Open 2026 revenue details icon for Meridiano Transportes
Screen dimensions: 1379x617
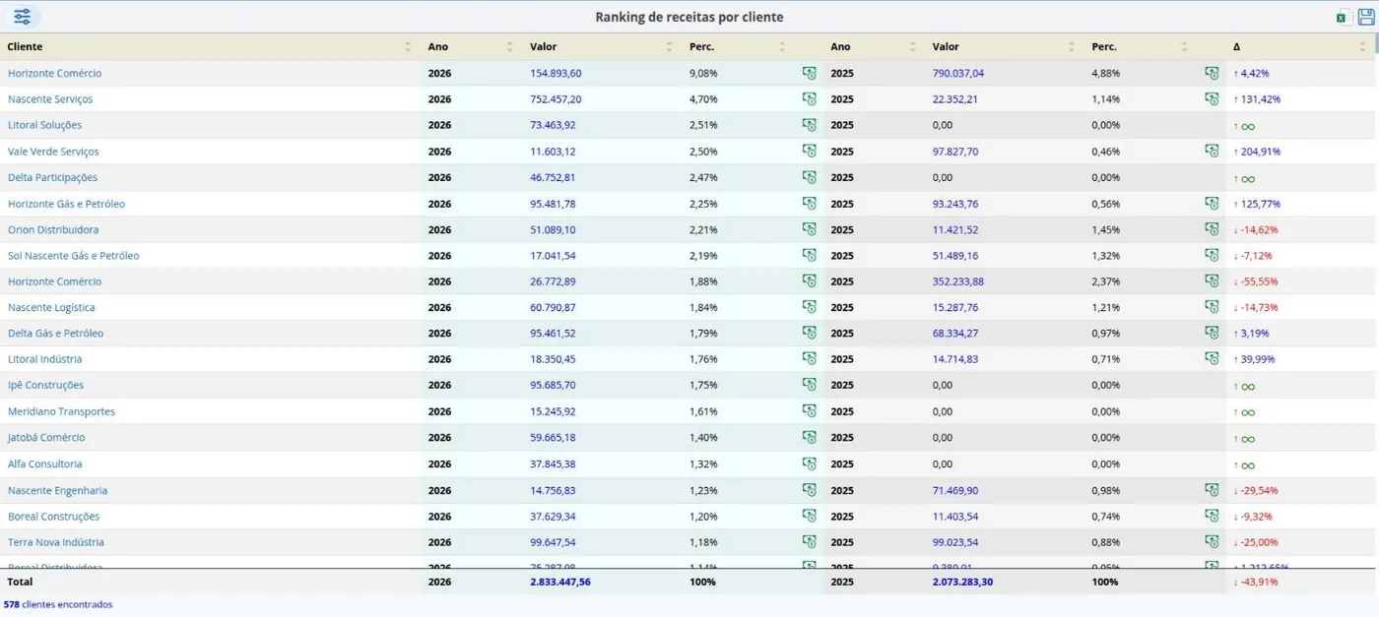(809, 411)
